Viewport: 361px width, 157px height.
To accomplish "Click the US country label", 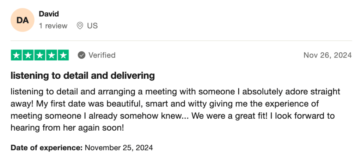I will click(92, 26).
